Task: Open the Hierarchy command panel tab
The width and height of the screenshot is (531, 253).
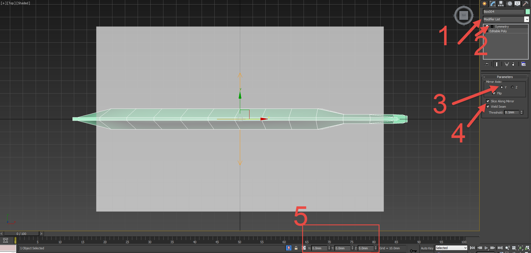Action: point(501,4)
